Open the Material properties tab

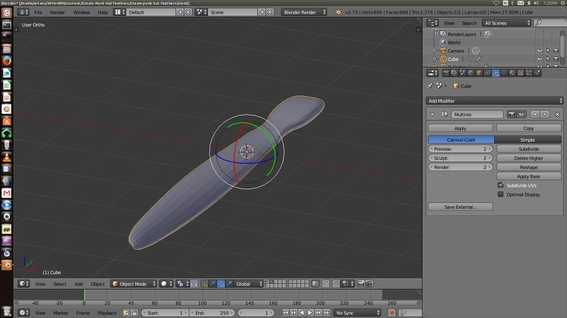[512, 72]
